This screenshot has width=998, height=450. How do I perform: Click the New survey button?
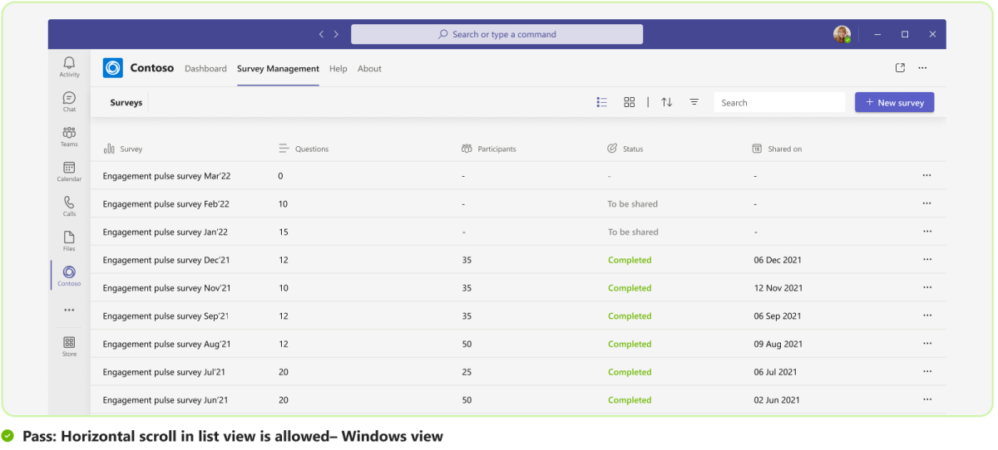[x=895, y=102]
